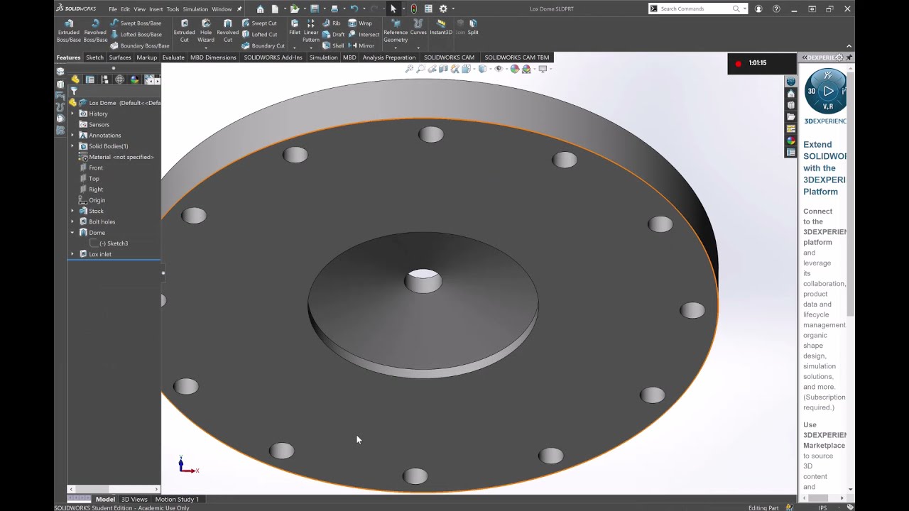This screenshot has height=511, width=909.
Task: Undo the last action
Action: pyautogui.click(x=354, y=9)
